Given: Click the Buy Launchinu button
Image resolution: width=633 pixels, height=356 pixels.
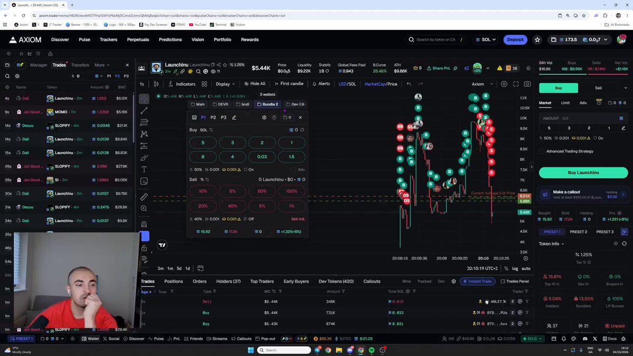Looking at the screenshot, I should (x=583, y=172).
